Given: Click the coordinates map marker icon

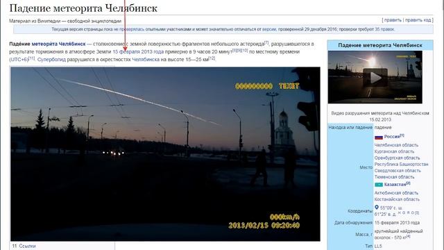Looking at the screenshot, I should (x=377, y=208).
